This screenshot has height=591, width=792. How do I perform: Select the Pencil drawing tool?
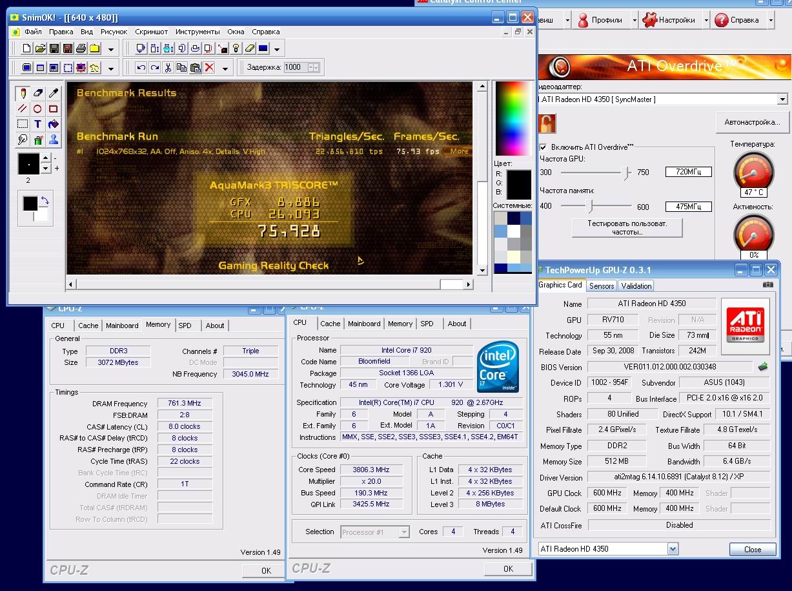[x=23, y=94]
